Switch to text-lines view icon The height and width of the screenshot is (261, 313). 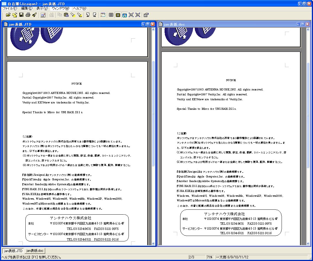coord(111,15)
